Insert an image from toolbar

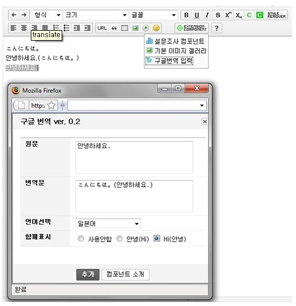coord(135,28)
